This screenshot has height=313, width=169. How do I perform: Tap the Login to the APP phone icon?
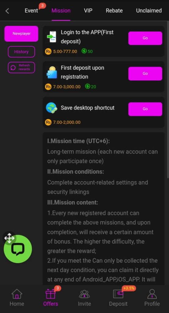(52, 37)
